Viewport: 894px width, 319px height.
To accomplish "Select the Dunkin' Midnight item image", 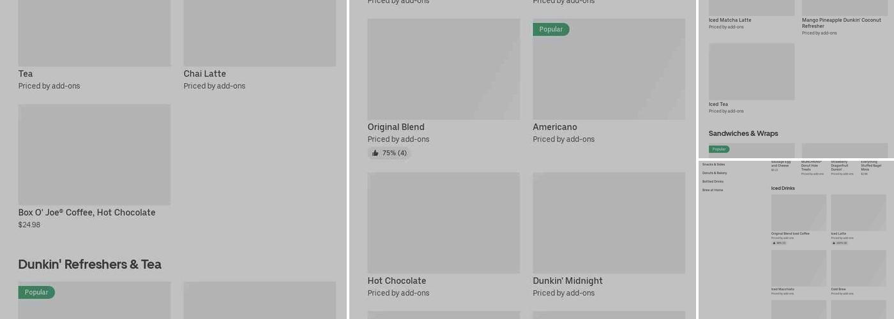I will click(609, 223).
